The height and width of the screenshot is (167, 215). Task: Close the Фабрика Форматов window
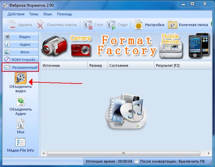click(x=205, y=4)
